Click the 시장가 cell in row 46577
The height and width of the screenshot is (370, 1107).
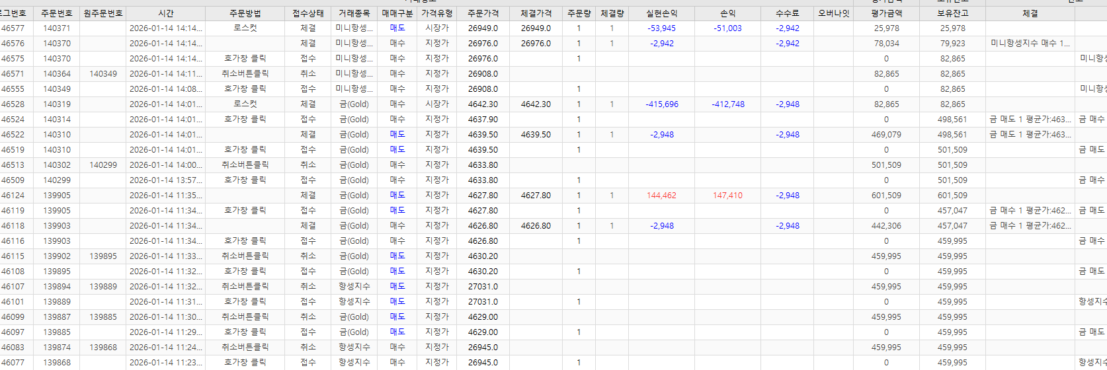coord(437,28)
